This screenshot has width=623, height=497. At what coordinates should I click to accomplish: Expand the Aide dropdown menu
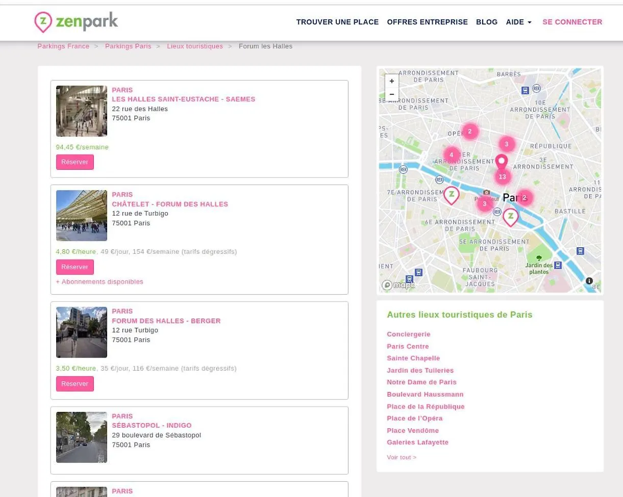point(519,22)
